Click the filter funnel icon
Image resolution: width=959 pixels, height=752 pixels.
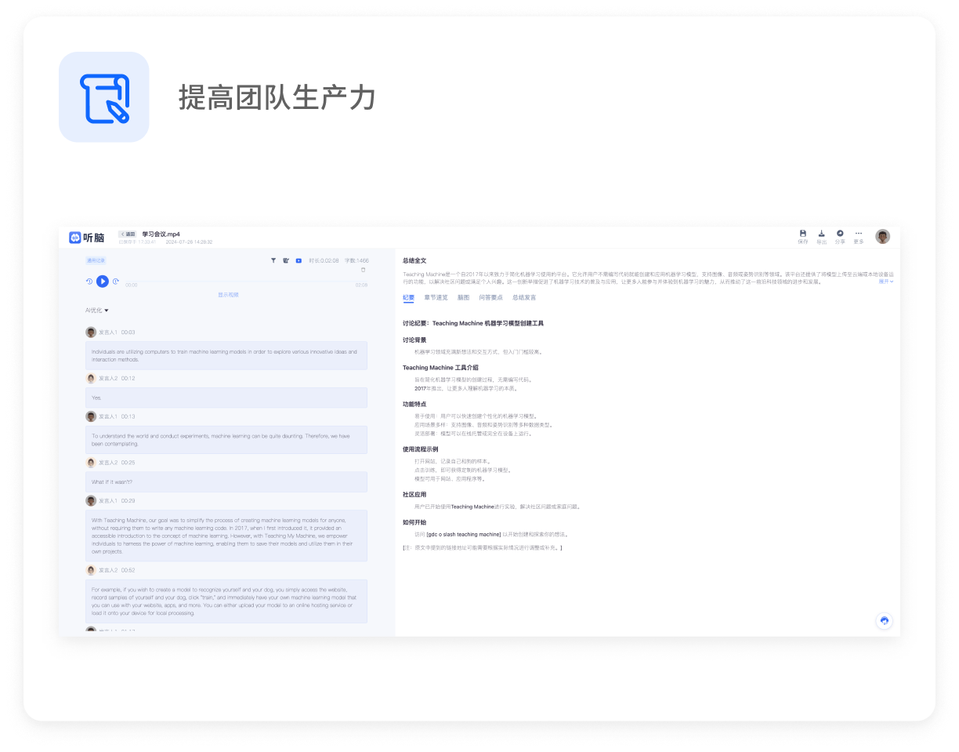point(273,260)
